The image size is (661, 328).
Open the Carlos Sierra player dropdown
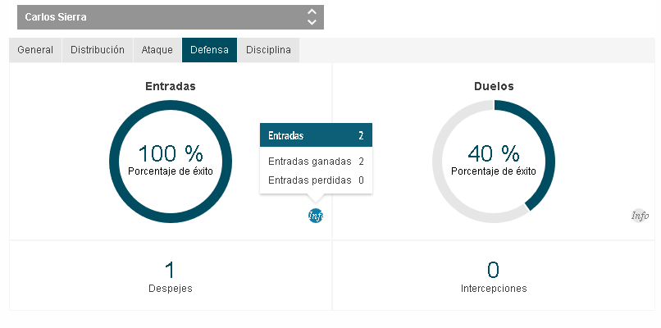[171, 17]
